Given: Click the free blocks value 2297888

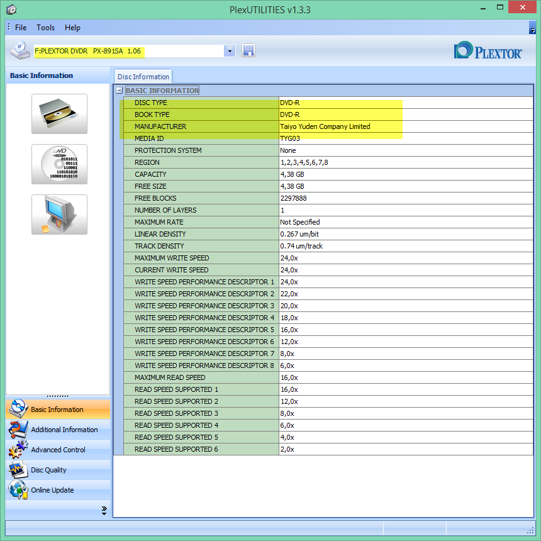Looking at the screenshot, I should pyautogui.click(x=294, y=198).
